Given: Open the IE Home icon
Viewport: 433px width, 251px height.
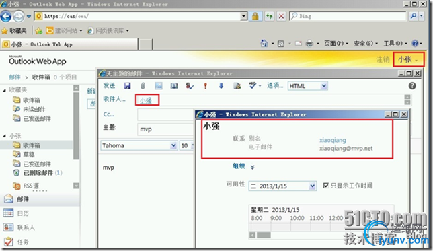Looking at the screenshot, I should pos(264,43).
